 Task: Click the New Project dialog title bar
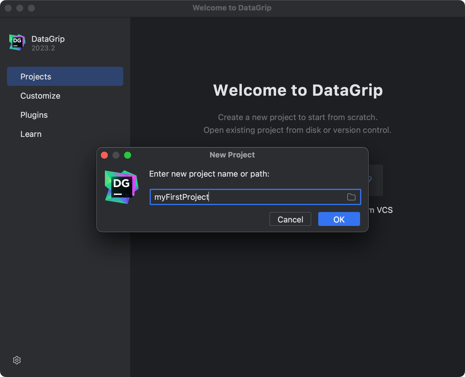232,155
